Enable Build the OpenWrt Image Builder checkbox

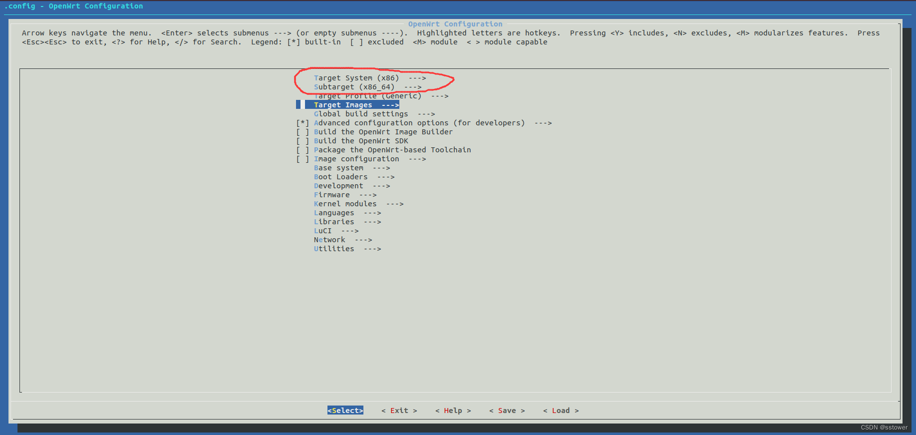(303, 132)
